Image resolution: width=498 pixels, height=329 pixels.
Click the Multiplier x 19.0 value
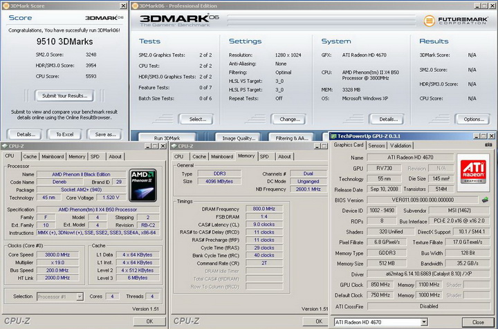(x=57, y=263)
